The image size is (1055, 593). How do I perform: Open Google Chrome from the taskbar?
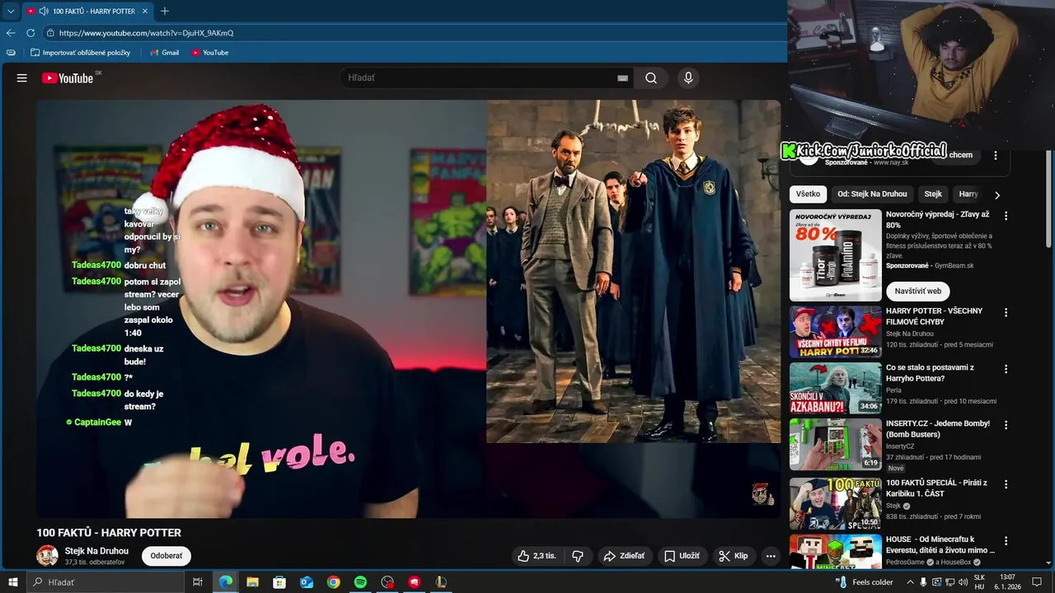(333, 582)
